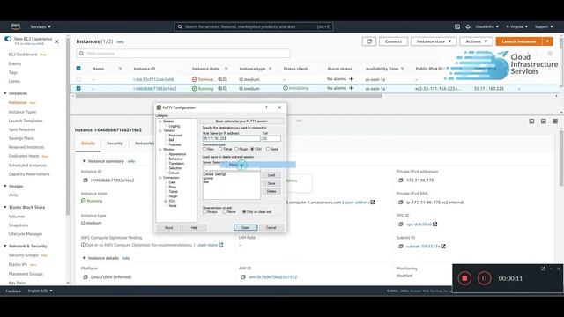Select Logging in PuTTY category tree
Image resolution: width=564 pixels, height=317 pixels.
point(174,126)
